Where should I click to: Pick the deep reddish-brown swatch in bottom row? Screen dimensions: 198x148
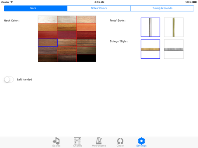[x=47, y=58]
